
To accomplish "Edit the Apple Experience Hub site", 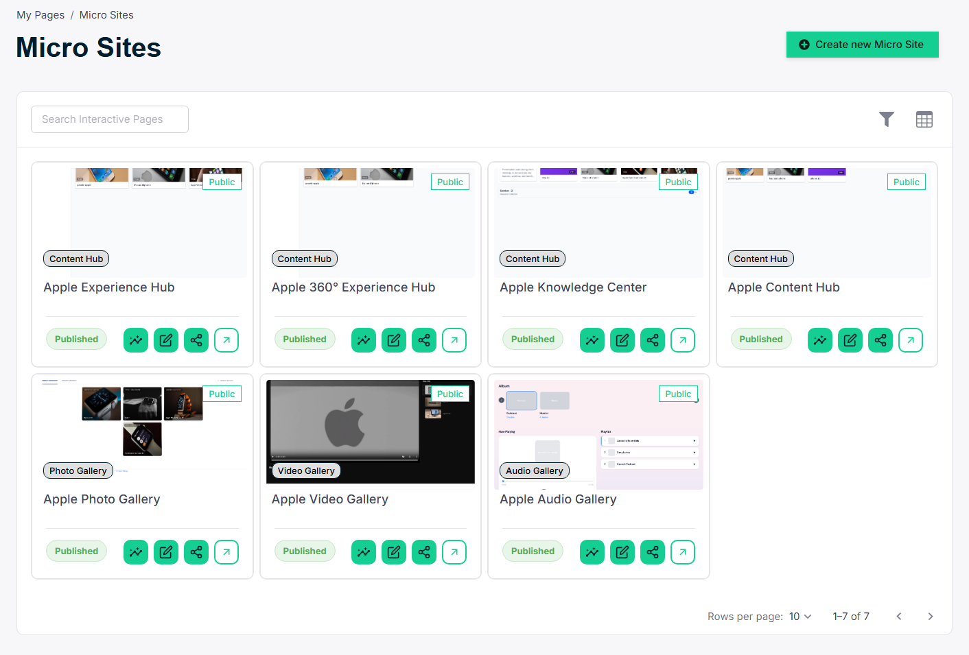I will coord(166,340).
